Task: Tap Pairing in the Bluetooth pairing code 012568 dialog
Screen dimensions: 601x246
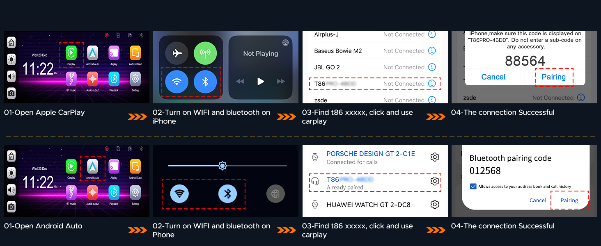Action: pos(569,200)
